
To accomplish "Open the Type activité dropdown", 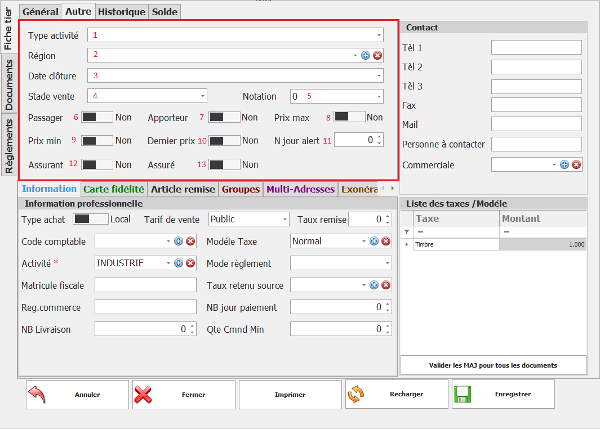I will point(379,35).
